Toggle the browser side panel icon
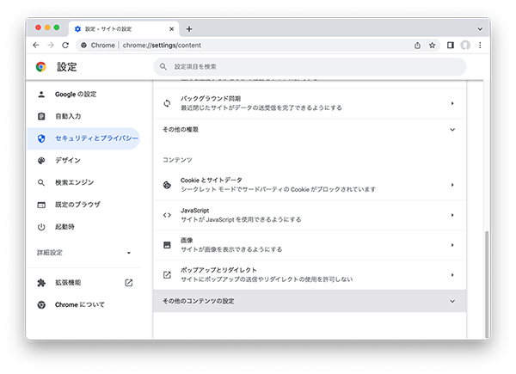Screen dimensions: 516x374 (450, 45)
